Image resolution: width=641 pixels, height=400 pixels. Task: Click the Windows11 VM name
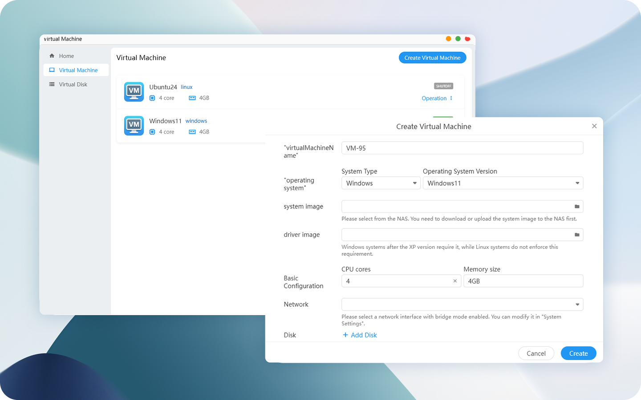(x=165, y=121)
